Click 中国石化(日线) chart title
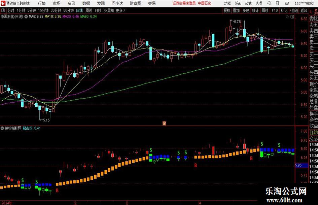The height and width of the screenshot is (205, 318). click(x=12, y=16)
